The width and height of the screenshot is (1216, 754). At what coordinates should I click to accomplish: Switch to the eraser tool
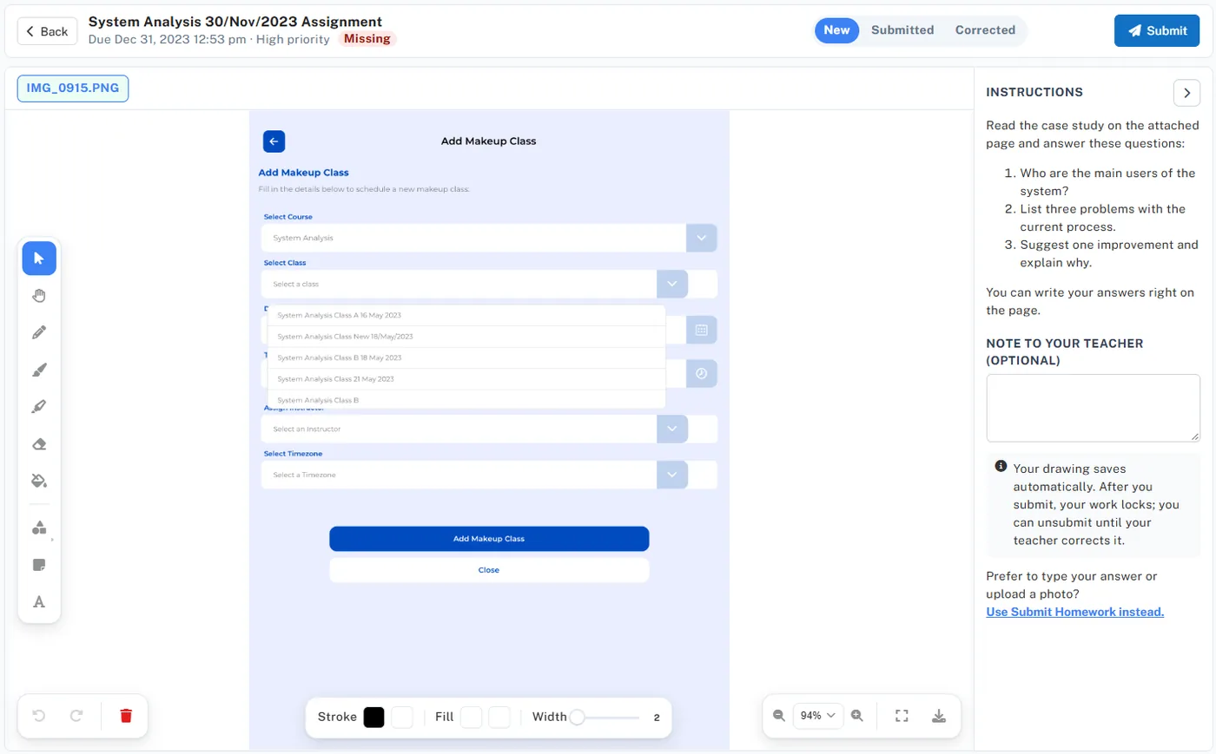point(39,443)
